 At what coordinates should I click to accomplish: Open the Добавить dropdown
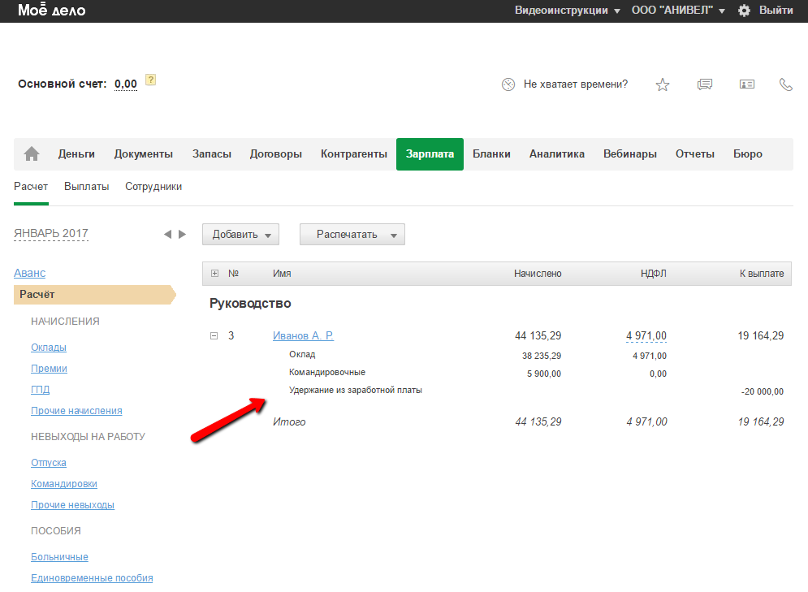[x=240, y=235]
